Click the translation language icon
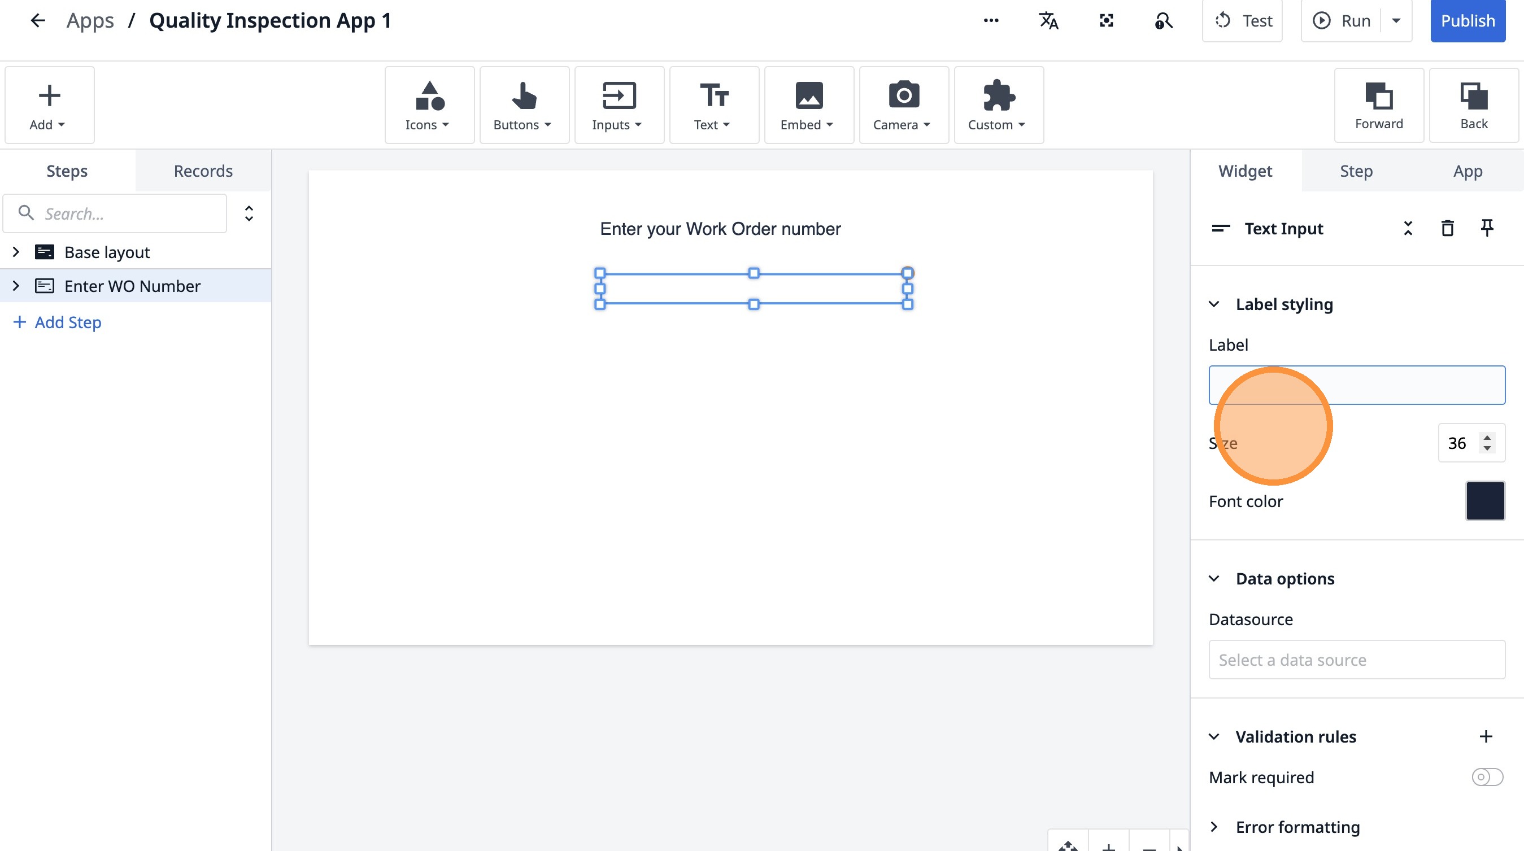The width and height of the screenshot is (1524, 851). click(x=1048, y=21)
